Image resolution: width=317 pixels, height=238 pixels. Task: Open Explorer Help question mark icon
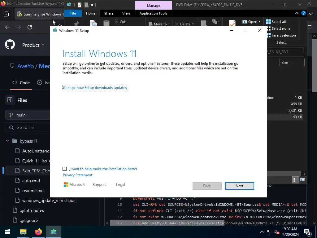point(303,13)
